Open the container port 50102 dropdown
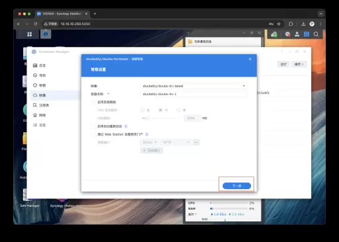The width and height of the screenshot is (339, 242). (x=150, y=142)
